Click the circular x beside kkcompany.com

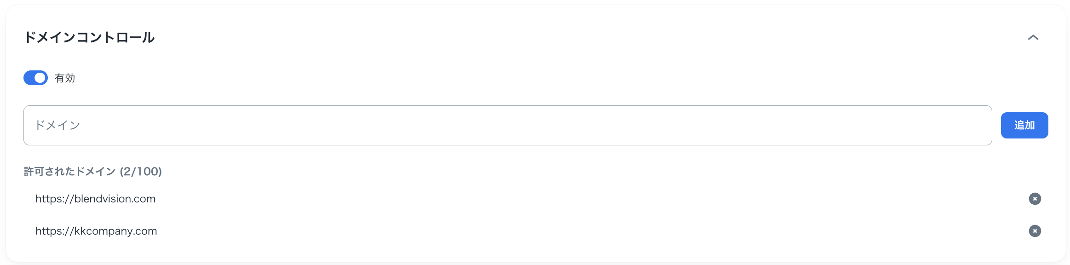coord(1035,231)
